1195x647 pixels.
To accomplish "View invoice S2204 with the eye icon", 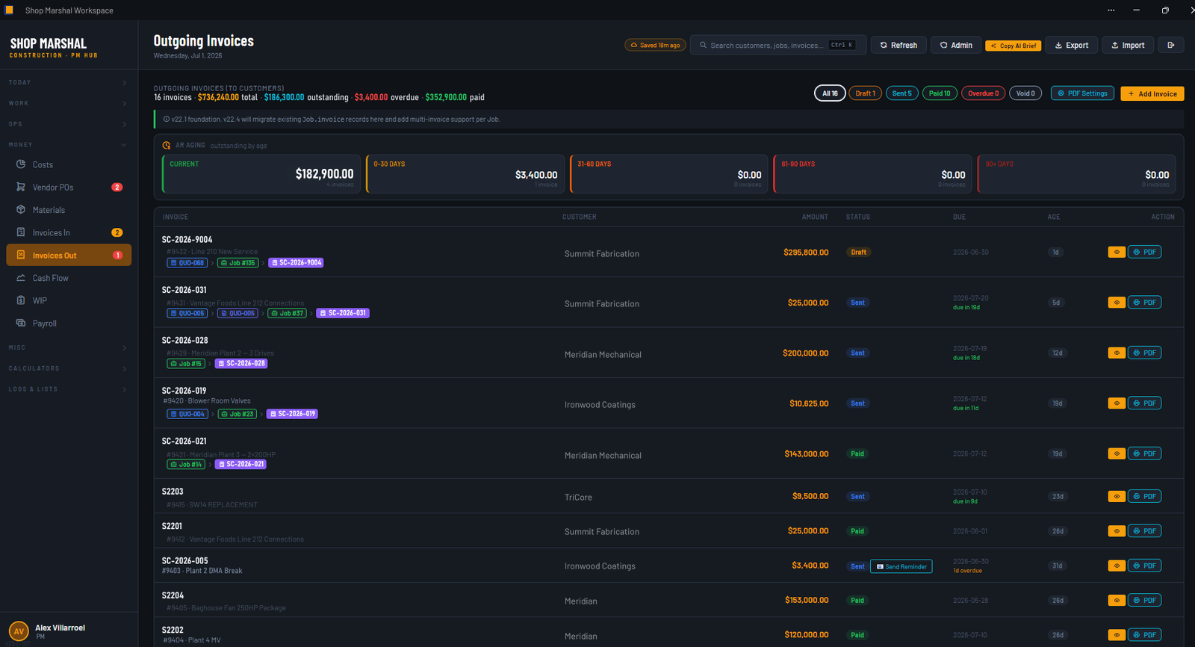I will [1117, 600].
